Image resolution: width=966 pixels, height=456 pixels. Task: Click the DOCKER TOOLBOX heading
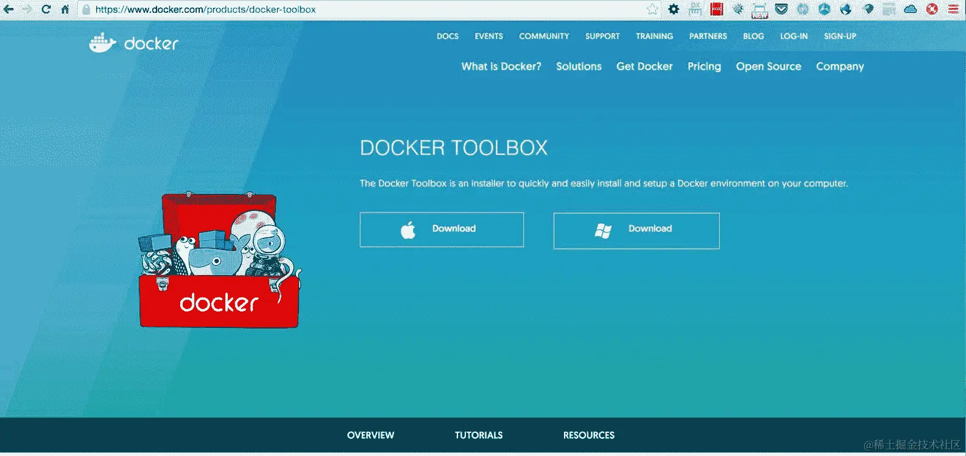[x=454, y=148]
